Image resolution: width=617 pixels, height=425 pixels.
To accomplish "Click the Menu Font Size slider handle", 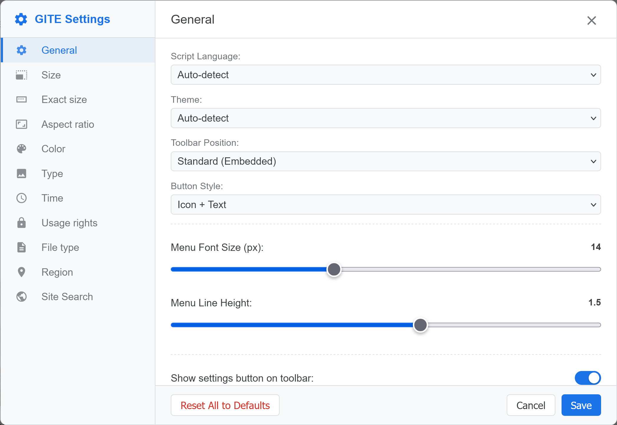I will click(334, 269).
